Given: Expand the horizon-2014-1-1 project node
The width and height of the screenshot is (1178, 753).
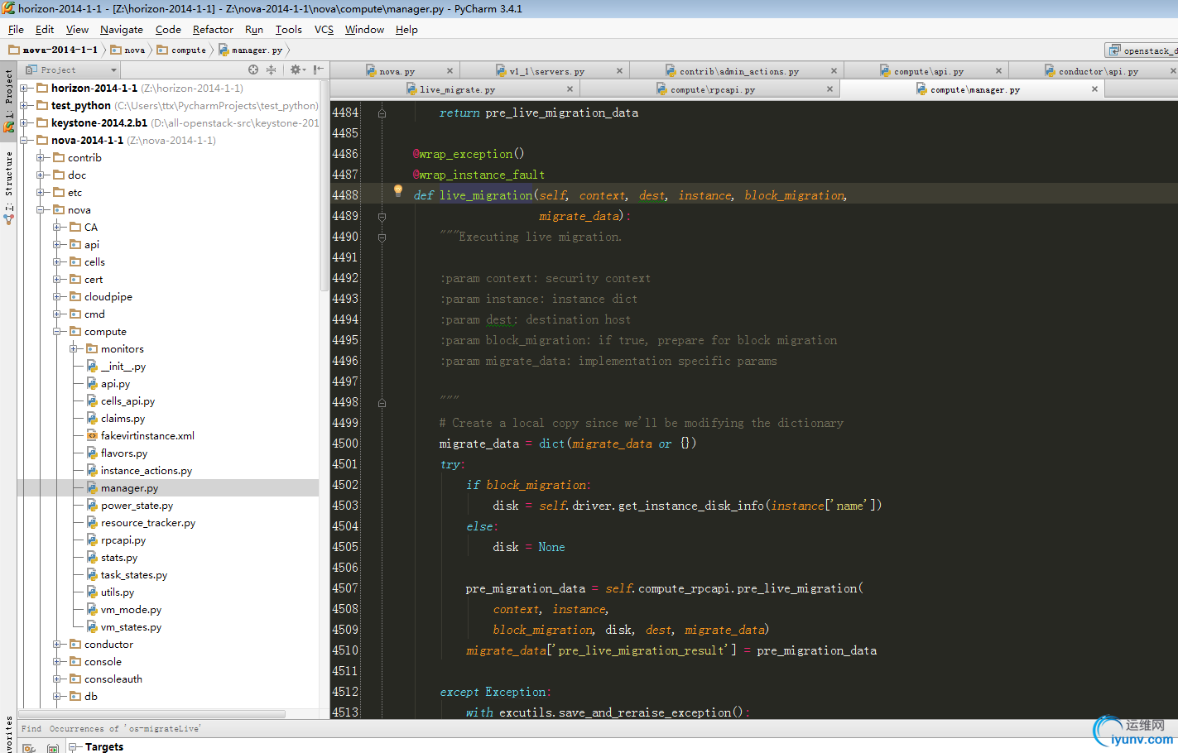Looking at the screenshot, I should [x=24, y=88].
